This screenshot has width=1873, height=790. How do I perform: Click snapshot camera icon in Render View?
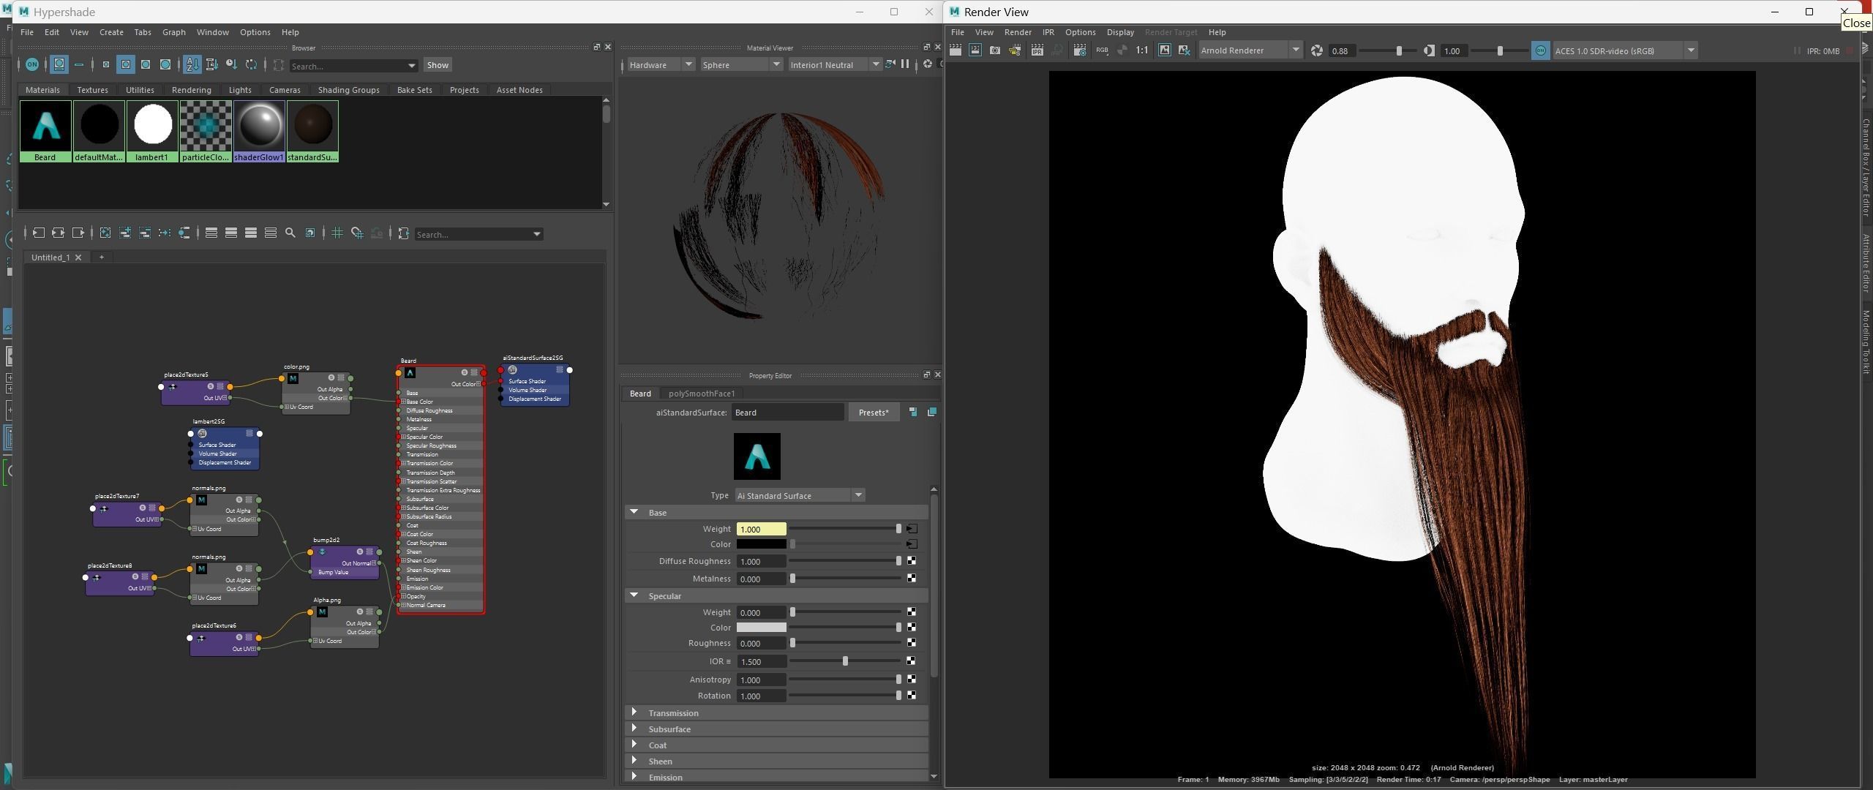point(995,50)
